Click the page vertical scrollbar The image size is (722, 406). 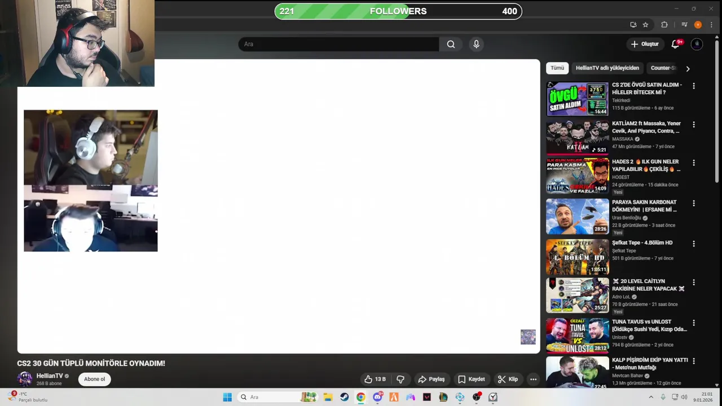pyautogui.click(x=717, y=113)
